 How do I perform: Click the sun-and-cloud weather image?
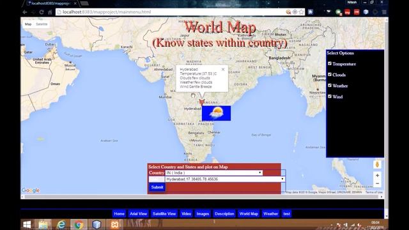216,113
